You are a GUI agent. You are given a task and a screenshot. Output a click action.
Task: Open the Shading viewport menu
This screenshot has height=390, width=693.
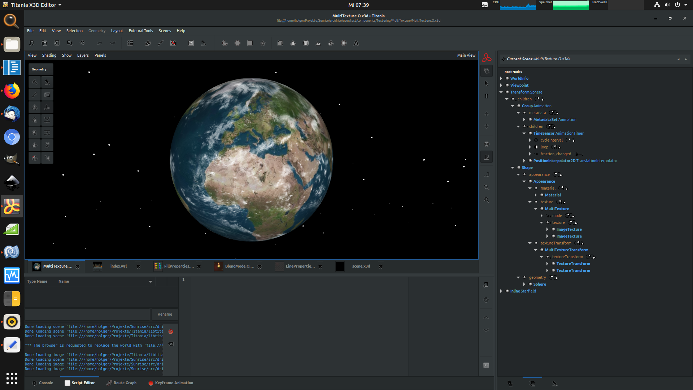tap(49, 55)
